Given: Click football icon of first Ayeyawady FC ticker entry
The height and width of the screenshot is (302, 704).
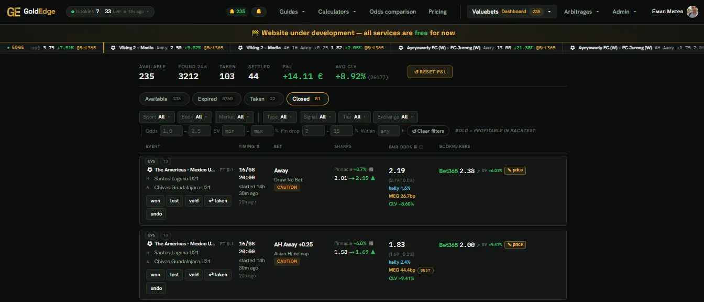Looking at the screenshot, I should [401, 48].
